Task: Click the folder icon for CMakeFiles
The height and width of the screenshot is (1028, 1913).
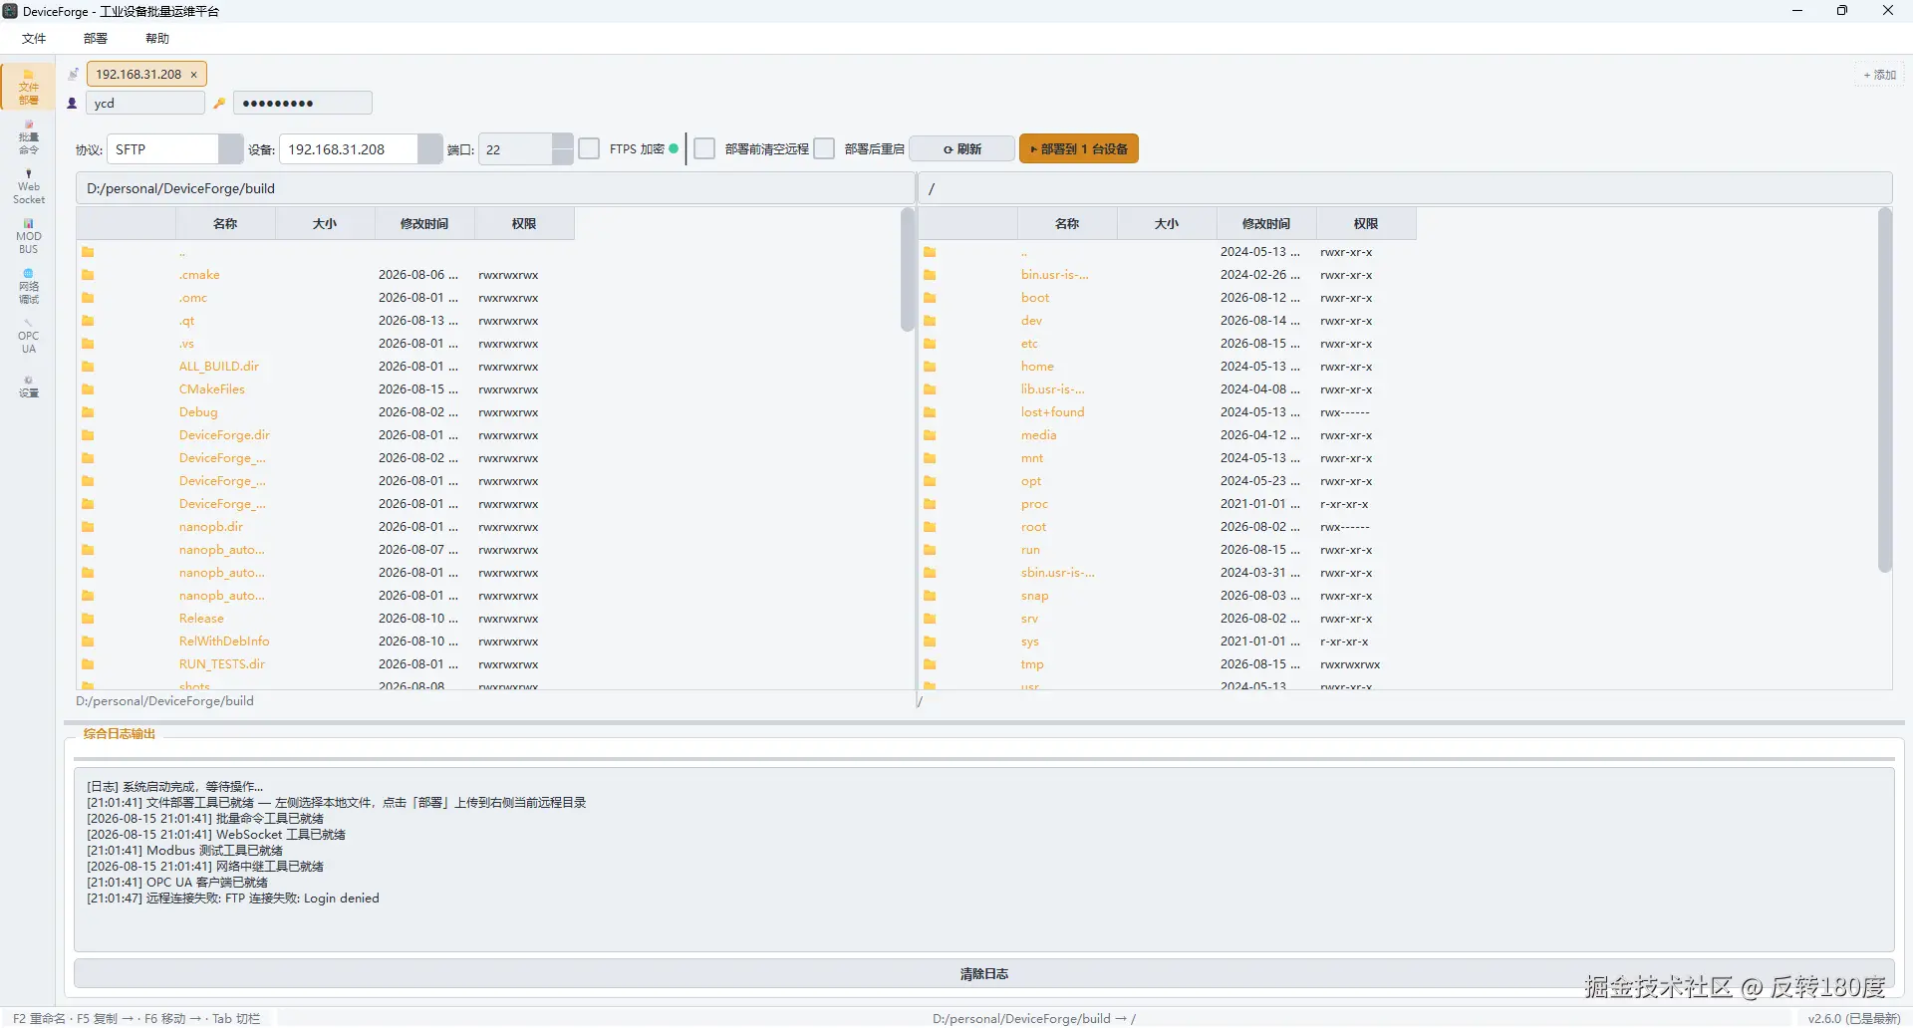Action: point(88,389)
